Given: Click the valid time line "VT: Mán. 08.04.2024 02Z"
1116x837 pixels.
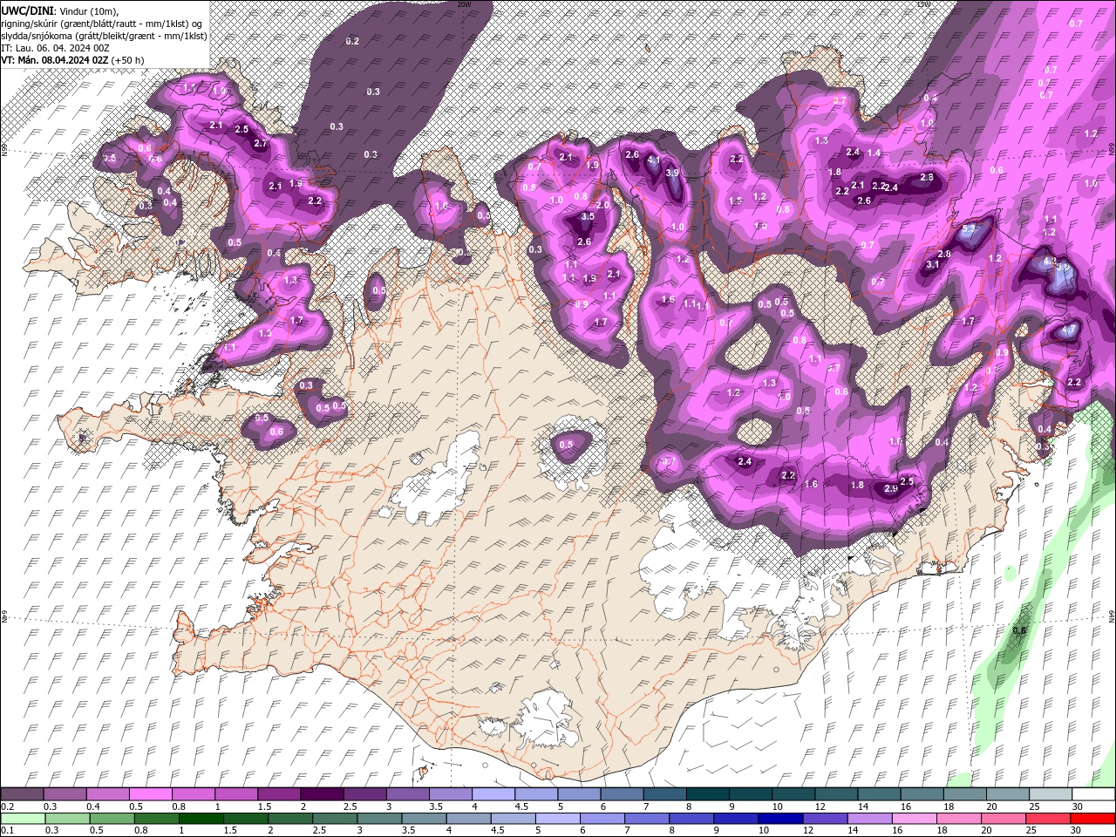Looking at the screenshot, I should click(55, 59).
